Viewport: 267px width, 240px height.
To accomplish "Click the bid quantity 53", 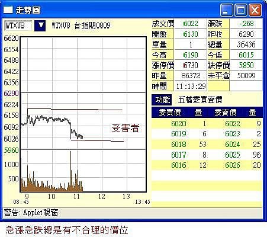I will (202, 145).
